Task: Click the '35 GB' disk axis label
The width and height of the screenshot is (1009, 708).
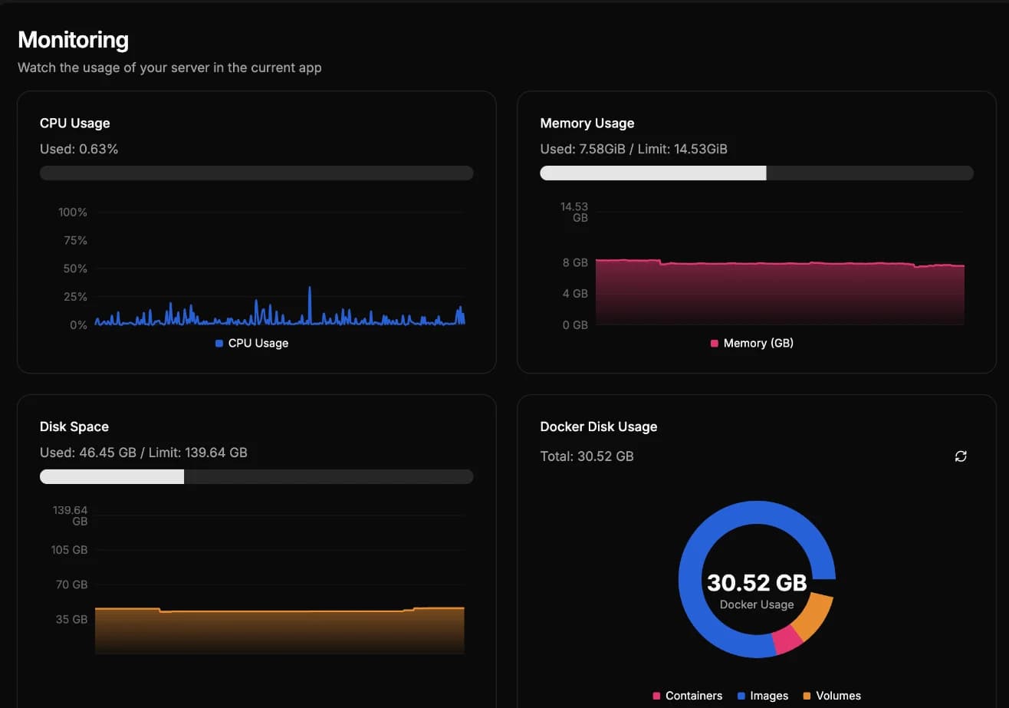Action: click(x=72, y=619)
